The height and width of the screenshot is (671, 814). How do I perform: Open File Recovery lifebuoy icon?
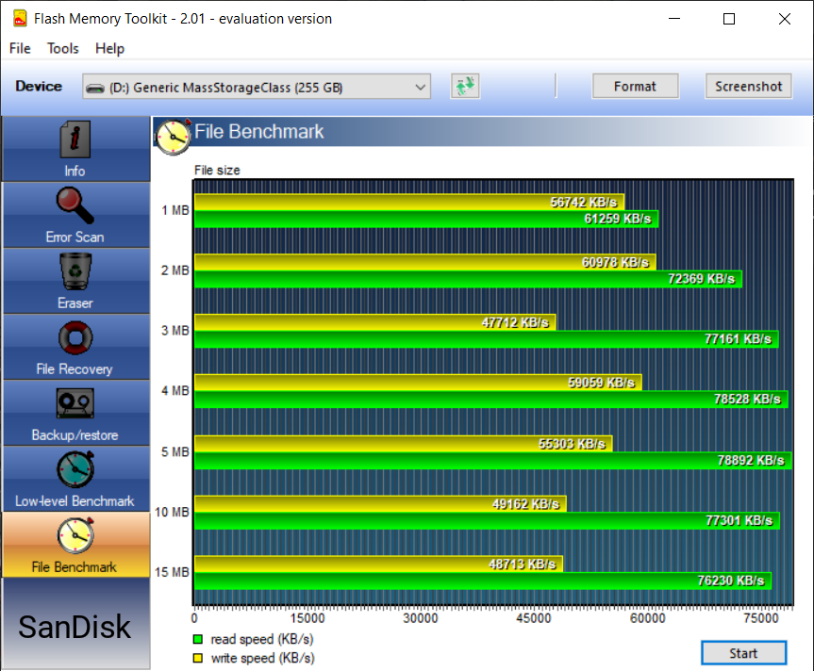click(75, 337)
